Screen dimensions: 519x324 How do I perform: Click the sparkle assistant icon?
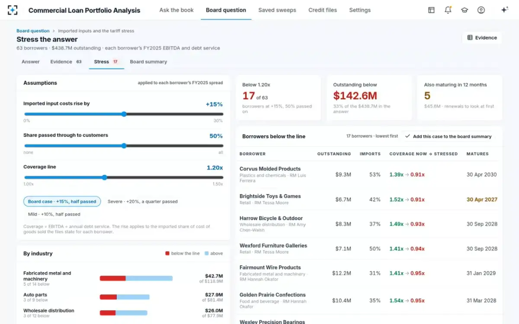point(504,10)
